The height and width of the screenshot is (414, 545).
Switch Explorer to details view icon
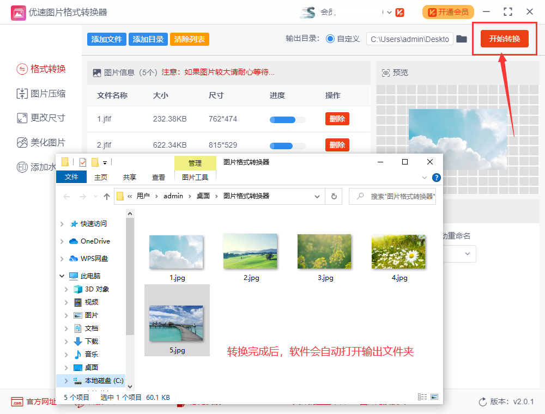coord(422,397)
